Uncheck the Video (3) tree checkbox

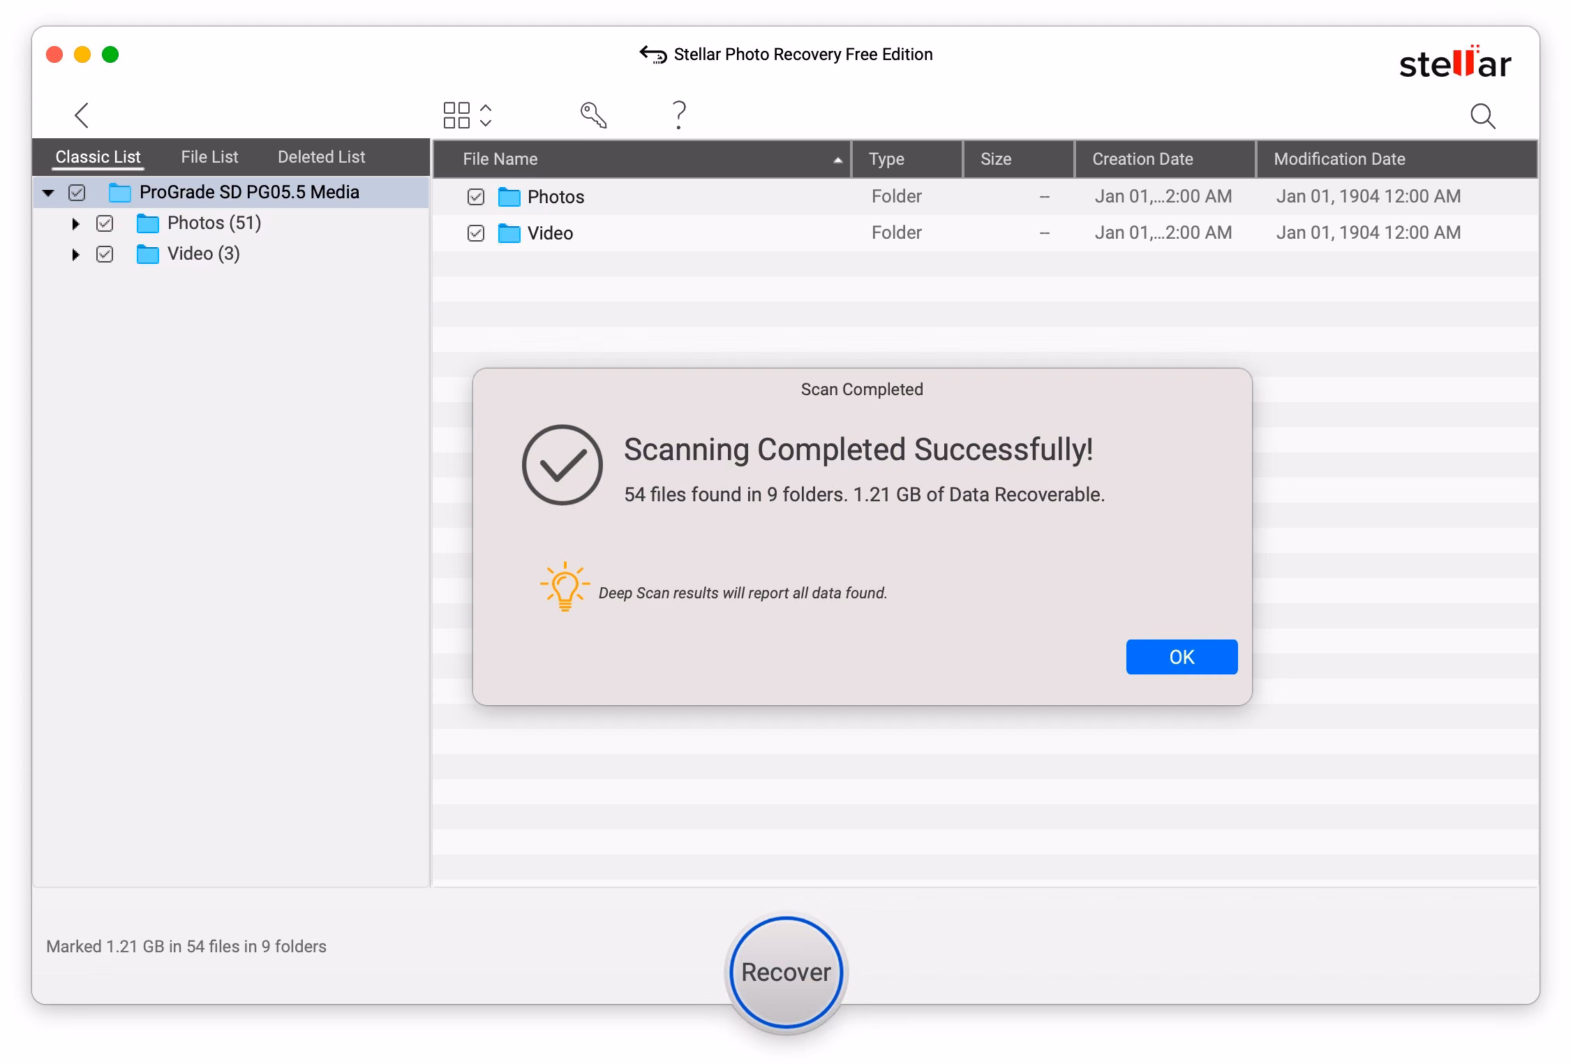[105, 254]
